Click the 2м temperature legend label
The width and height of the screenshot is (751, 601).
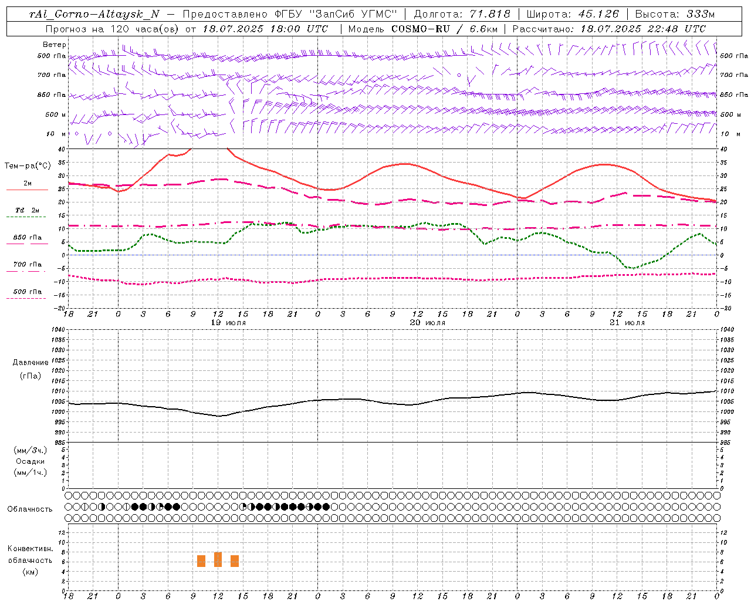pos(28,184)
